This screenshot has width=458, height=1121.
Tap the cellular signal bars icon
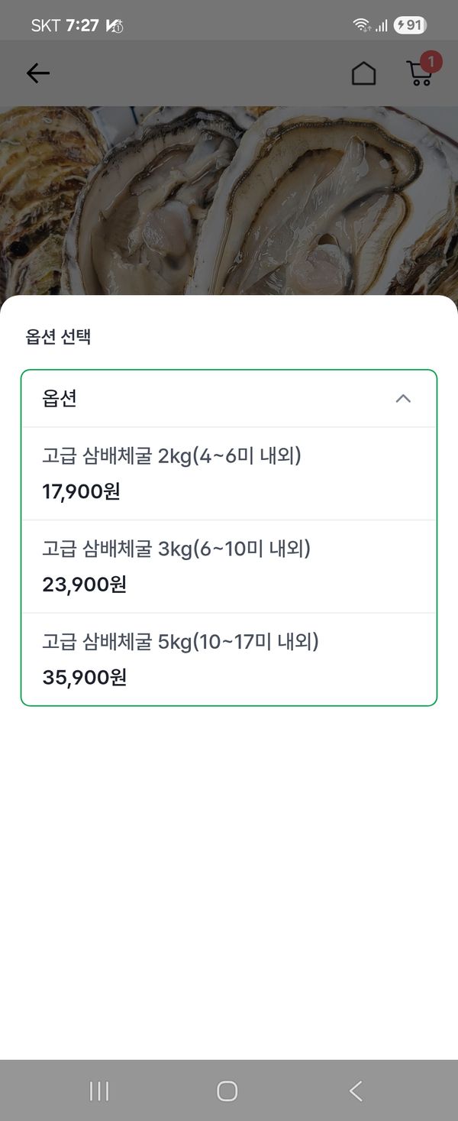click(381, 26)
